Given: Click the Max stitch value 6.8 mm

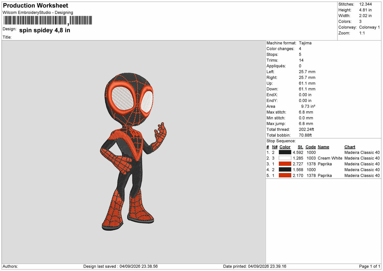Looking at the screenshot, I should (306, 112).
